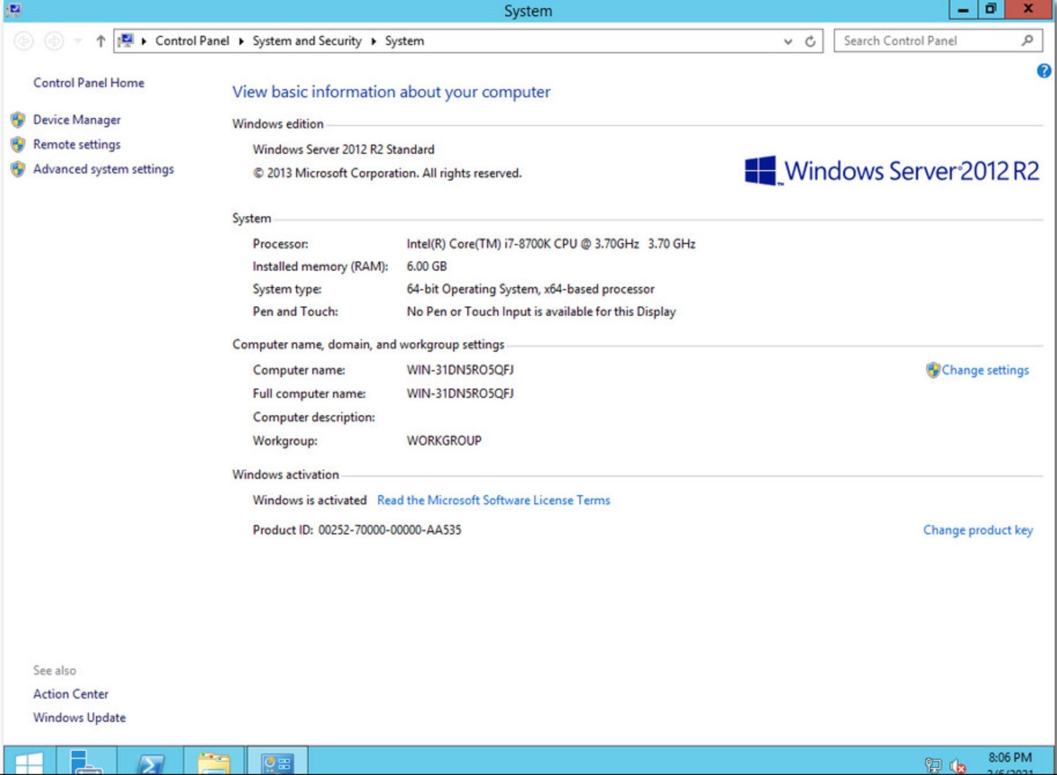This screenshot has width=1057, height=775.
Task: Open the address bar history dropdown
Action: 788,42
